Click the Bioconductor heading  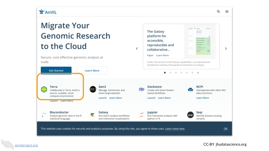coord(59,112)
